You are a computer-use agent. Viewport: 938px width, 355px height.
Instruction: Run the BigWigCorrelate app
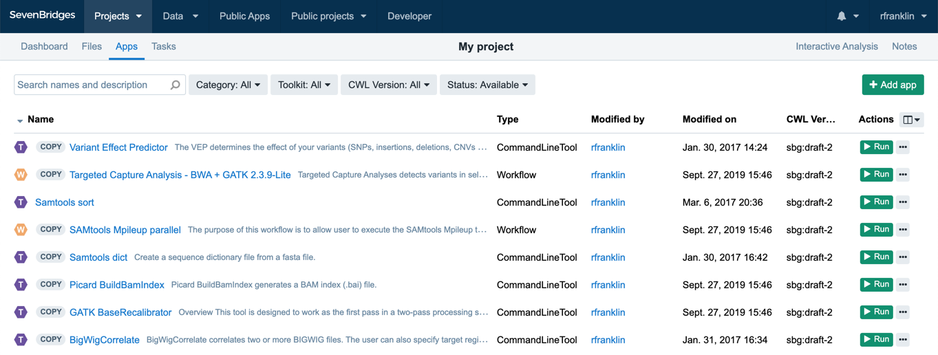point(876,340)
